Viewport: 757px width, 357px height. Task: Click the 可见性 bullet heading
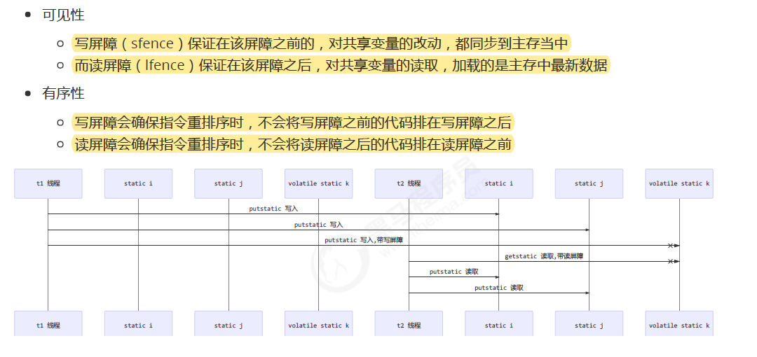63,15
